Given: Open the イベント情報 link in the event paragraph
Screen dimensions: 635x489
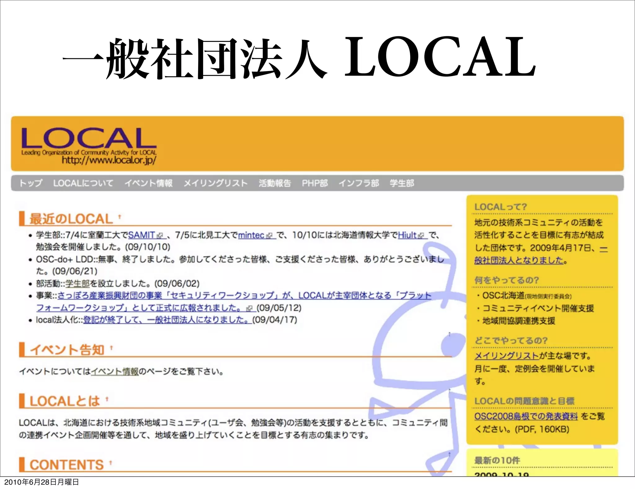Looking at the screenshot, I should tap(115, 371).
